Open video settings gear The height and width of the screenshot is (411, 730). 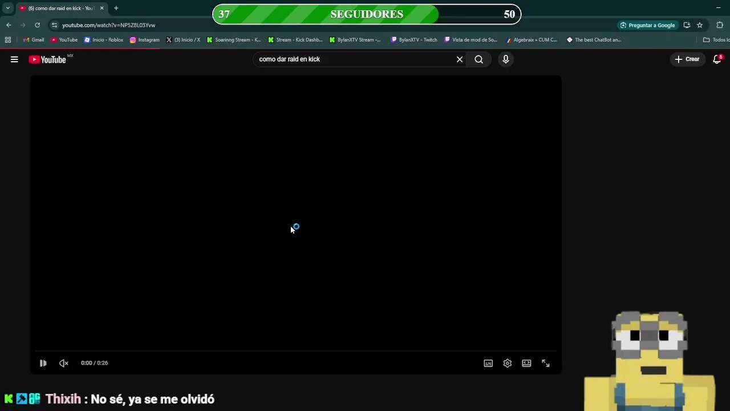[x=508, y=363]
